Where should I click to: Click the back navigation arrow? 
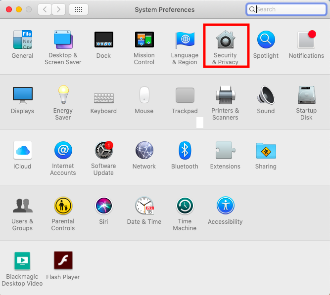pos(45,9)
